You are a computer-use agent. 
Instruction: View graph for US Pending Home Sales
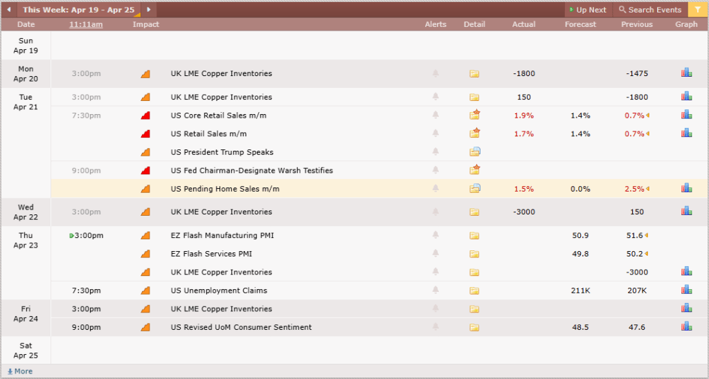pos(686,188)
